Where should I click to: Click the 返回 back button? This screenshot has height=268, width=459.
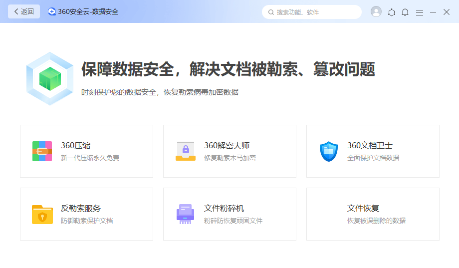(24, 11)
